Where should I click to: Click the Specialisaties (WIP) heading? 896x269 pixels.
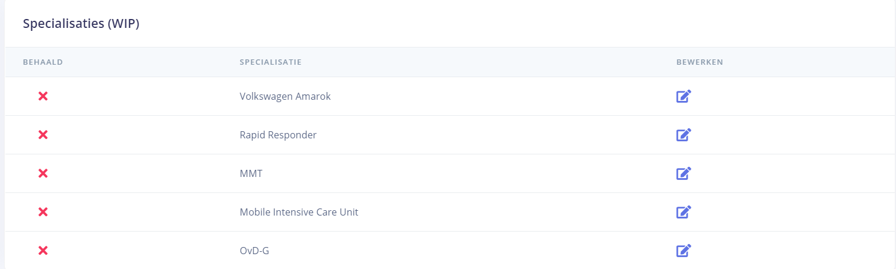tap(81, 24)
